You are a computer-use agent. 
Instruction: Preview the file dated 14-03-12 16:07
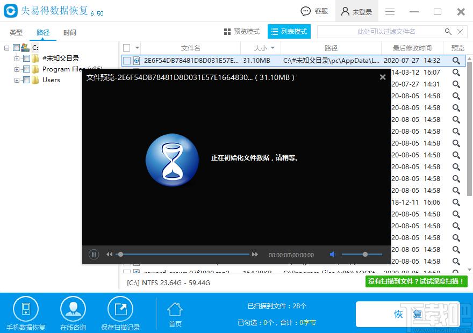(x=456, y=73)
